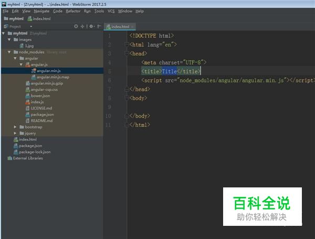Open the Project view dropdown

[31, 26]
